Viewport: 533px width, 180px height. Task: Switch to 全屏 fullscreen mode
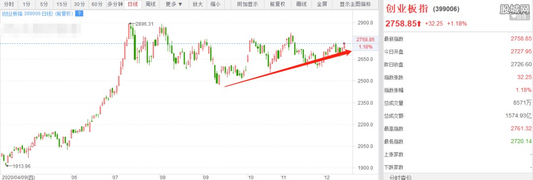322,4
